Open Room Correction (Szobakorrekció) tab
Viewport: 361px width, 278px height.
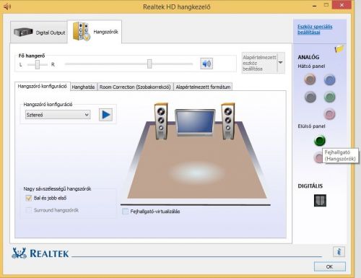point(135,87)
